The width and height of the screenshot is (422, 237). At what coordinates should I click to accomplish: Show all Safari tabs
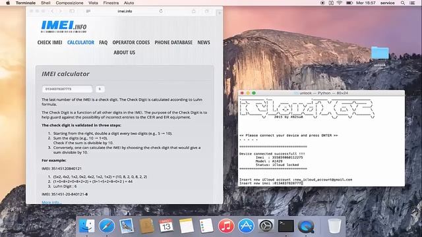pyautogui.click(x=206, y=11)
